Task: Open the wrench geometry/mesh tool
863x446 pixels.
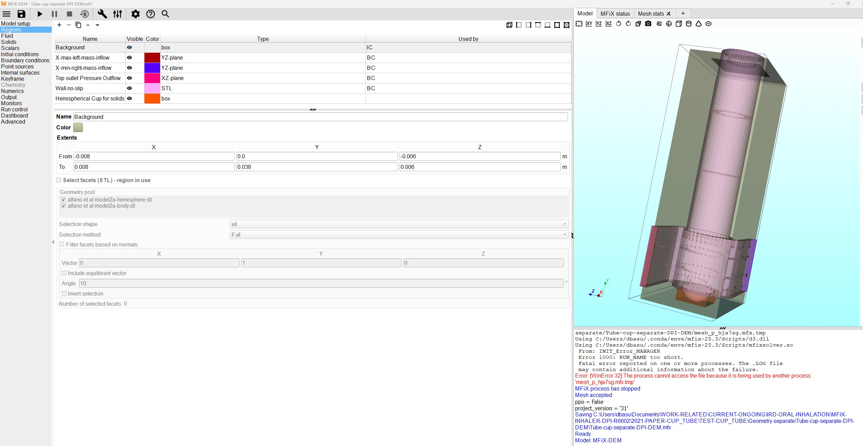Action: click(102, 14)
